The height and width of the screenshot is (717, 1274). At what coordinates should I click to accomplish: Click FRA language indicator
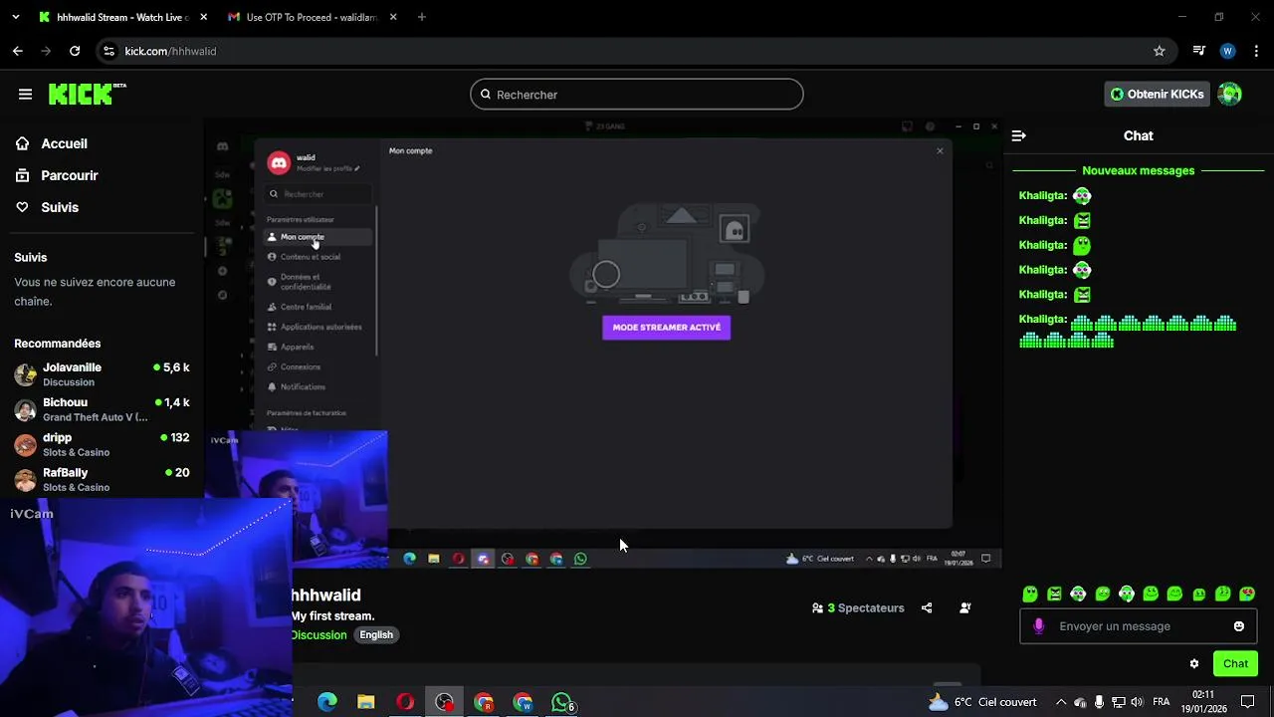(1161, 702)
